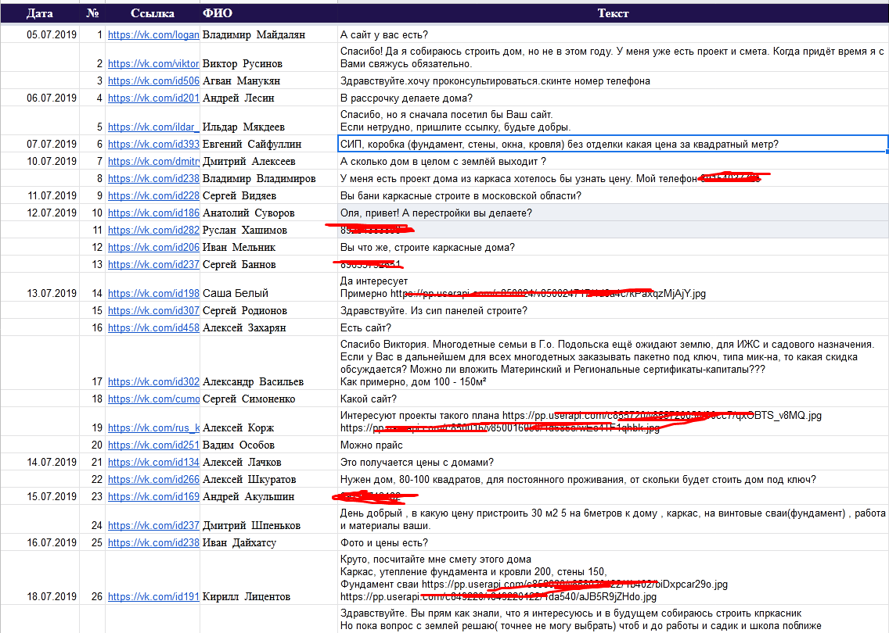Open the vk.com/id169 link for Андрей Акульшин
The height and width of the screenshot is (633, 889).
click(x=153, y=496)
